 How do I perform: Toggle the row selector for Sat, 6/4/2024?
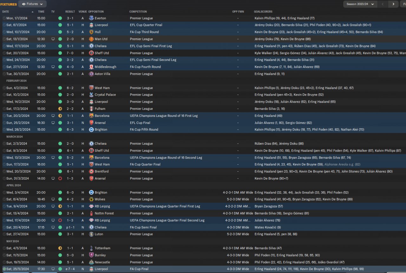4,199
